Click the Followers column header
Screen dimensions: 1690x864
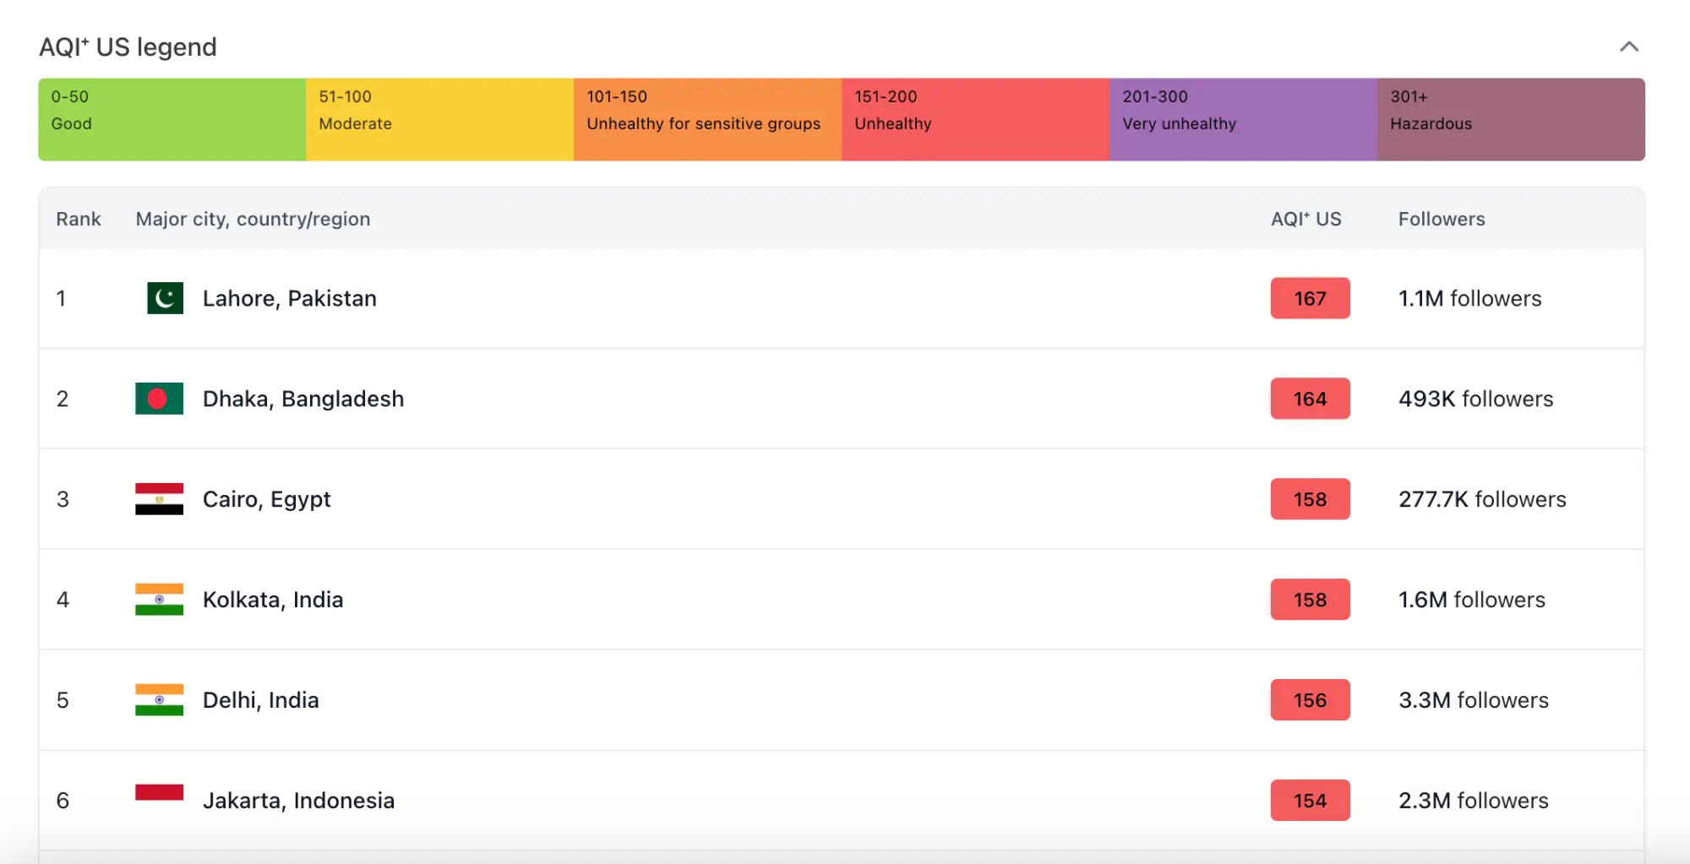click(x=1442, y=219)
